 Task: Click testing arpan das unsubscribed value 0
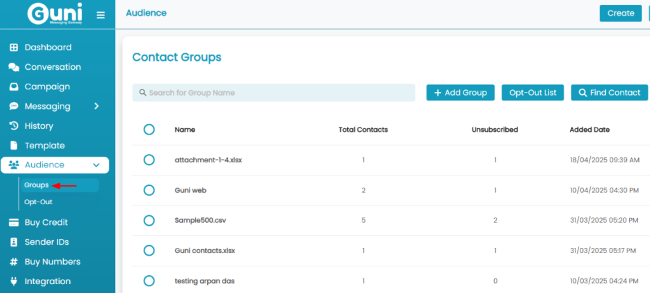coord(495,281)
